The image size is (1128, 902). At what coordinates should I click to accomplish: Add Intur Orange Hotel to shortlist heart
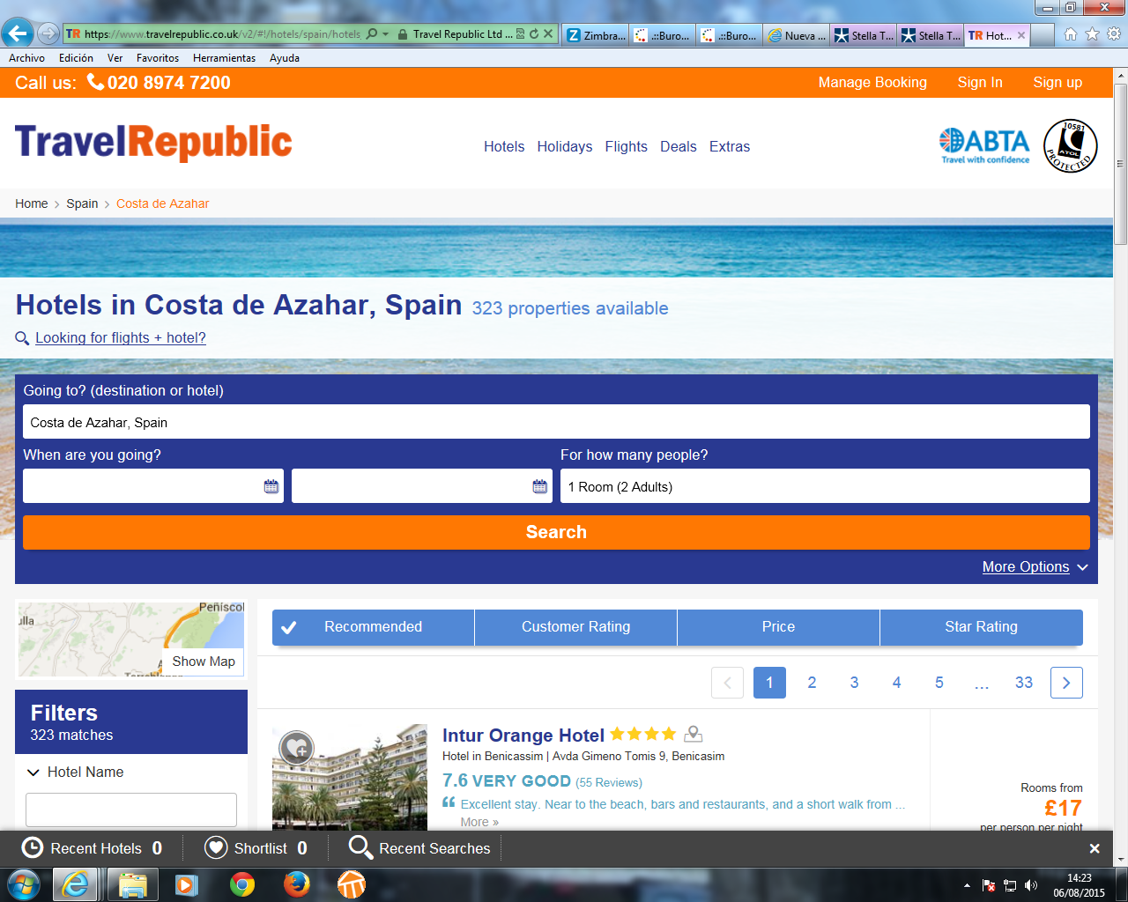297,749
